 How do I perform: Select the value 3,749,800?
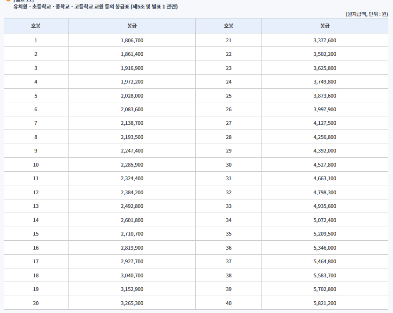click(324, 82)
